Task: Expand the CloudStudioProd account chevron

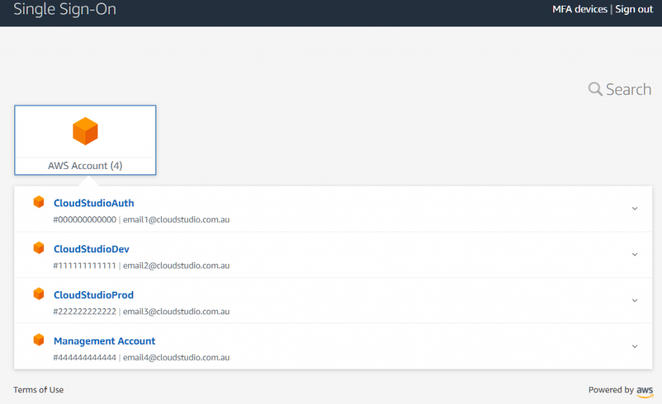Action: click(x=635, y=300)
